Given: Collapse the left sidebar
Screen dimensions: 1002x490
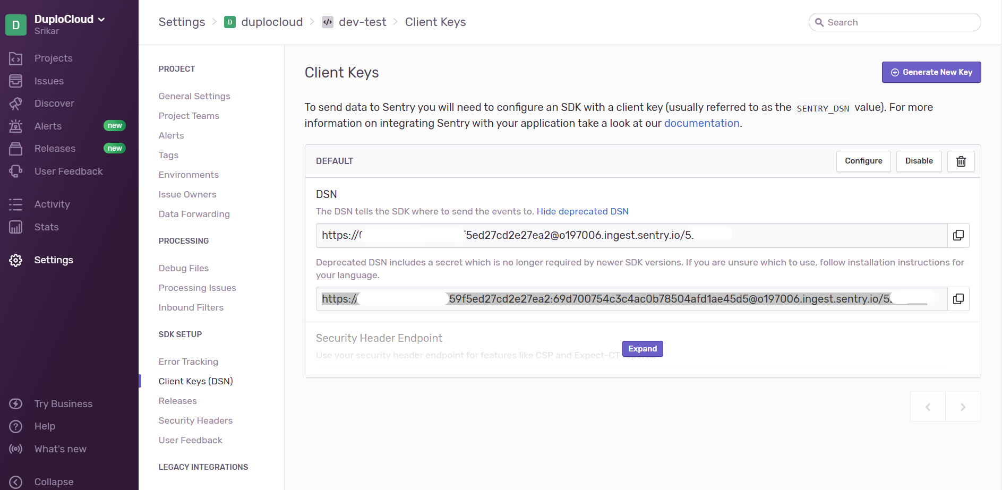Looking at the screenshot, I should point(54,482).
